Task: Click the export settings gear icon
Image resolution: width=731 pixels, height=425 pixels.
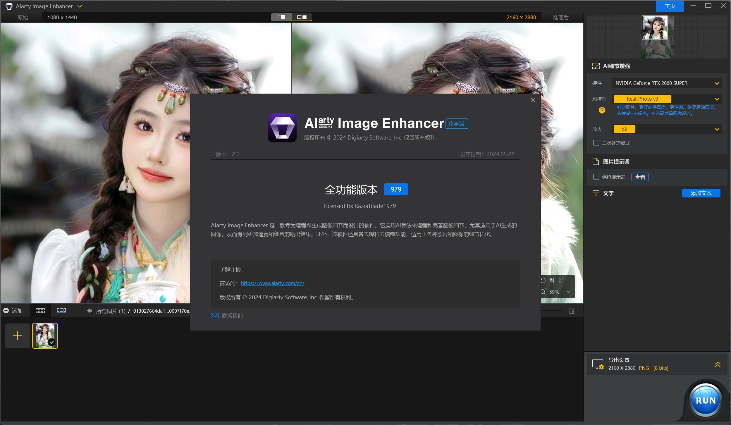Action: point(598,364)
